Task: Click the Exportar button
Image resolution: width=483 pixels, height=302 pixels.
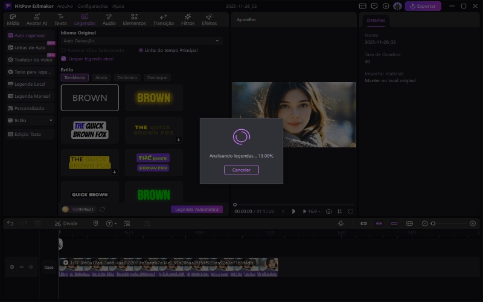Action: 423,6
